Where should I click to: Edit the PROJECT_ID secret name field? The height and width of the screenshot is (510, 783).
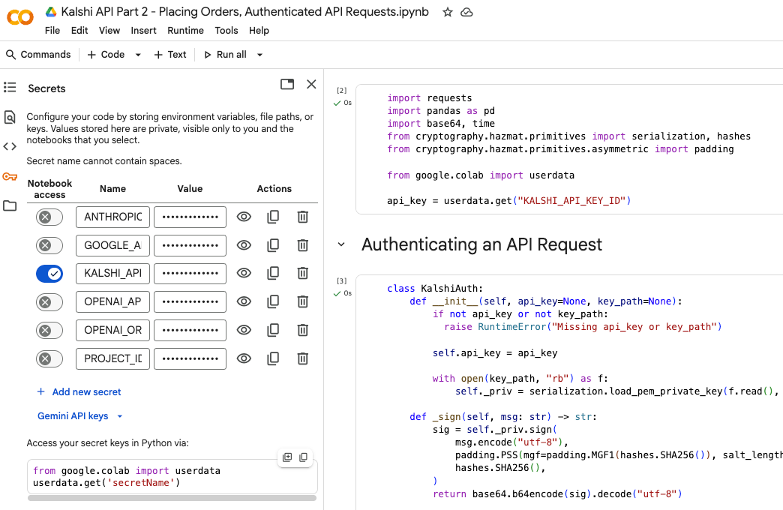tap(112, 358)
